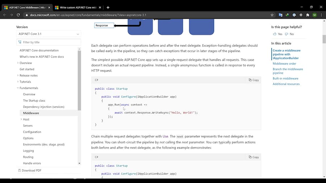This screenshot has height=183, width=326.
Task: Open the Servers page
Action: (x=28, y=125)
